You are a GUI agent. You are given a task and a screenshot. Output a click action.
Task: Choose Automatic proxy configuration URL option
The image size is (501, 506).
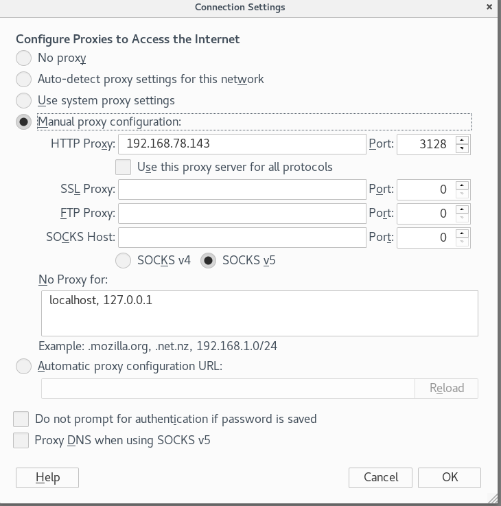pos(23,366)
